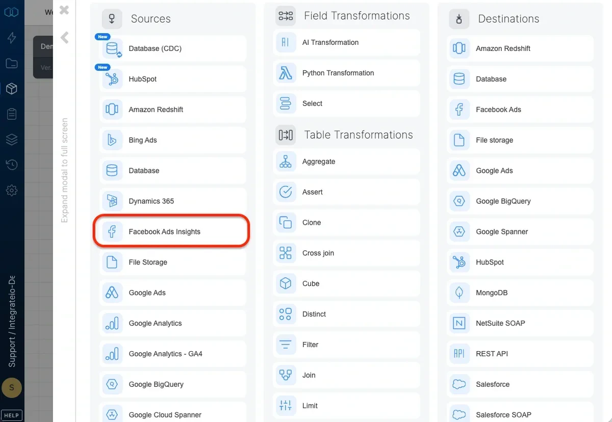The image size is (612, 422).
Task: Open the S avatar profile menu
Action: click(12, 388)
